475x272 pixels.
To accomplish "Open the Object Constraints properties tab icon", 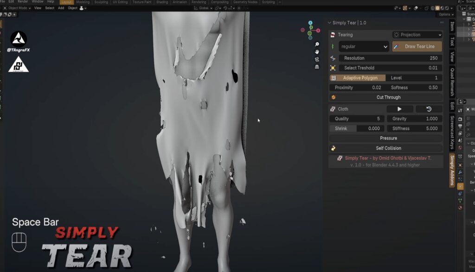I will 460,194.
